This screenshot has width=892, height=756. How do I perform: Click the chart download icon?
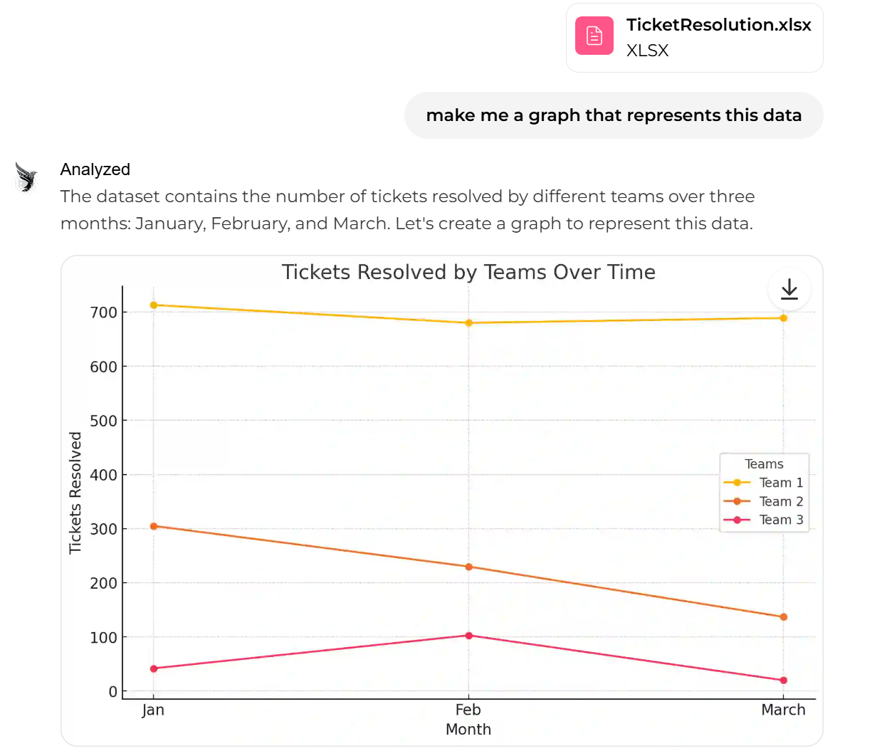[789, 289]
